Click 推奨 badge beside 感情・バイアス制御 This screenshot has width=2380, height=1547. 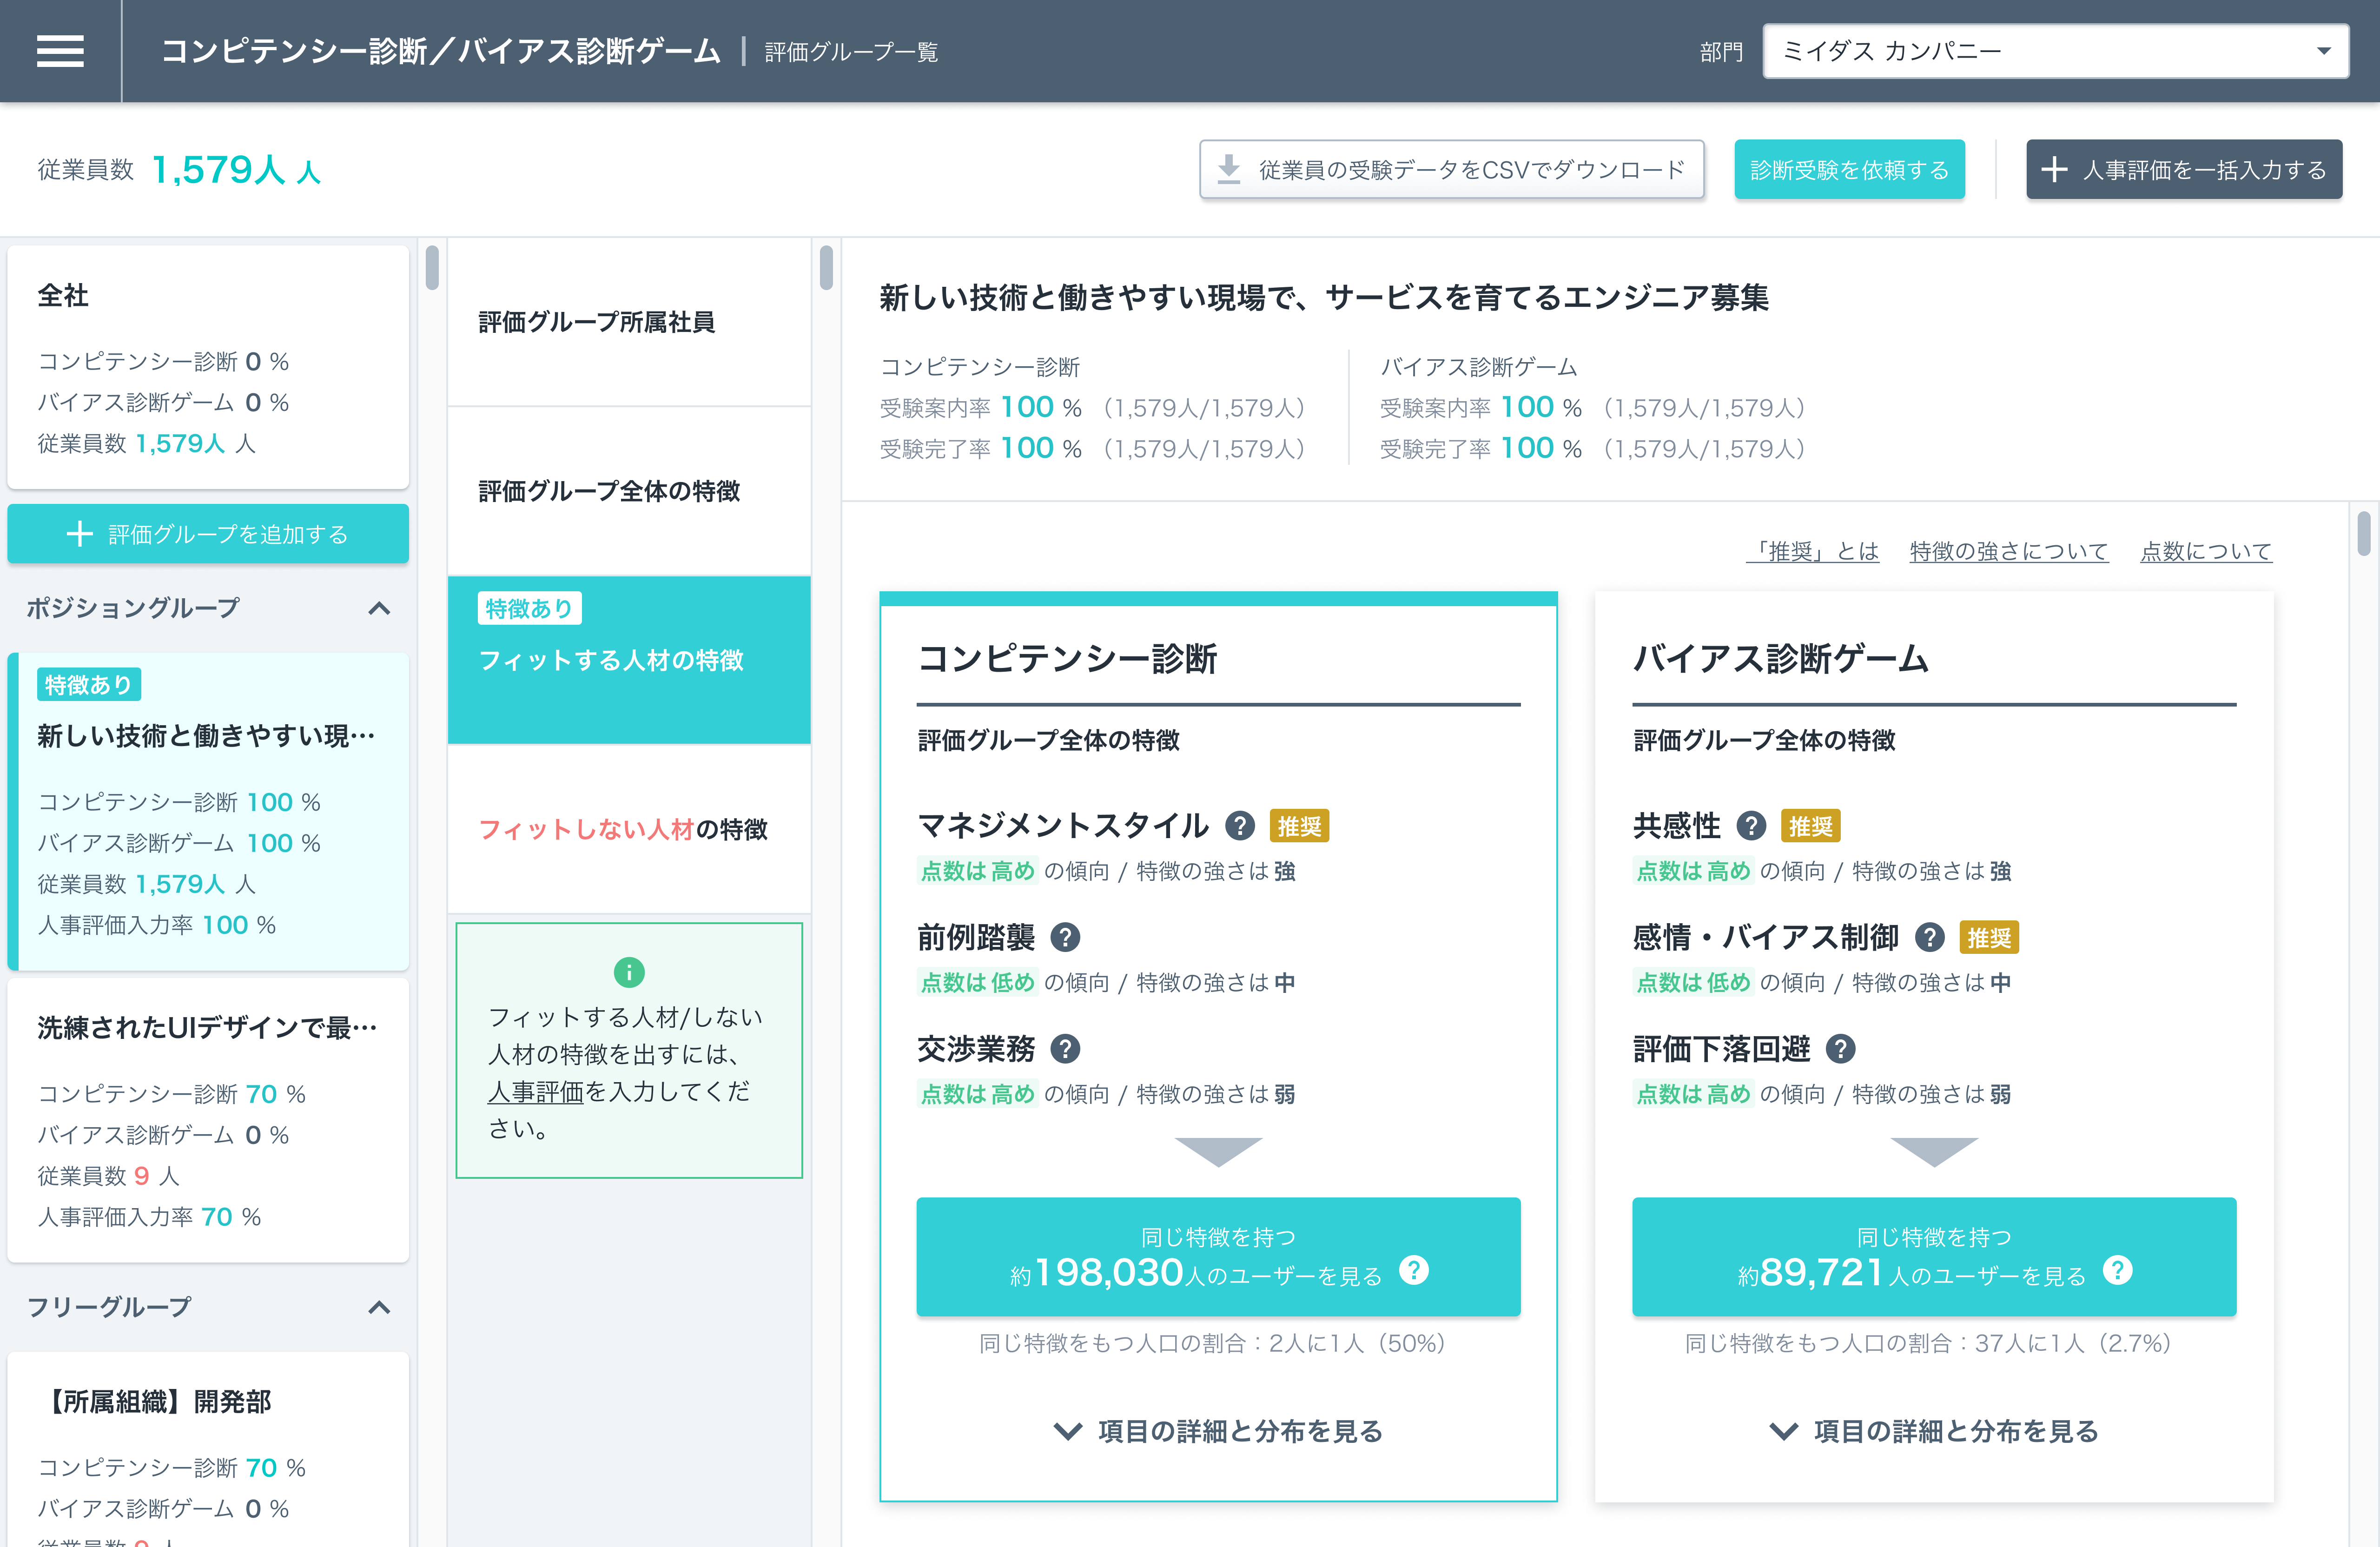pyautogui.click(x=1989, y=938)
